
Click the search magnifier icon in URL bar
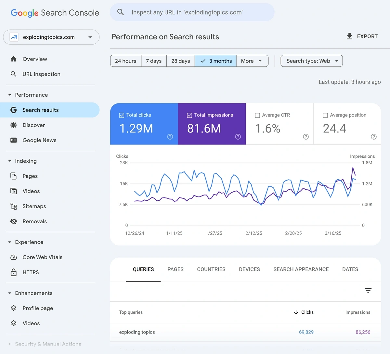point(121,12)
